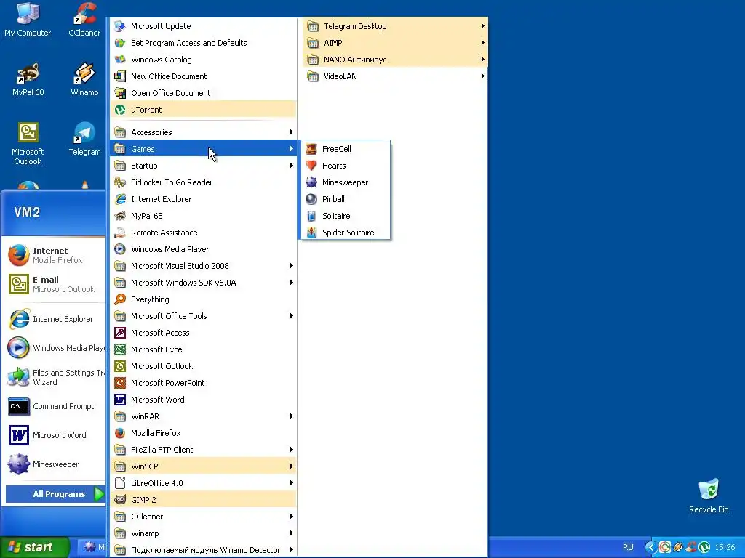Open BitLocker To Go Reader
This screenshot has height=558, width=745.
coord(204,182)
